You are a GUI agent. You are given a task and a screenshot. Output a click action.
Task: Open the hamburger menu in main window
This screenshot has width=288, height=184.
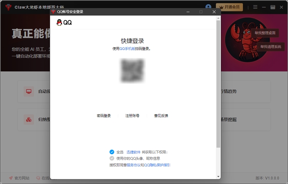coord(255,7)
